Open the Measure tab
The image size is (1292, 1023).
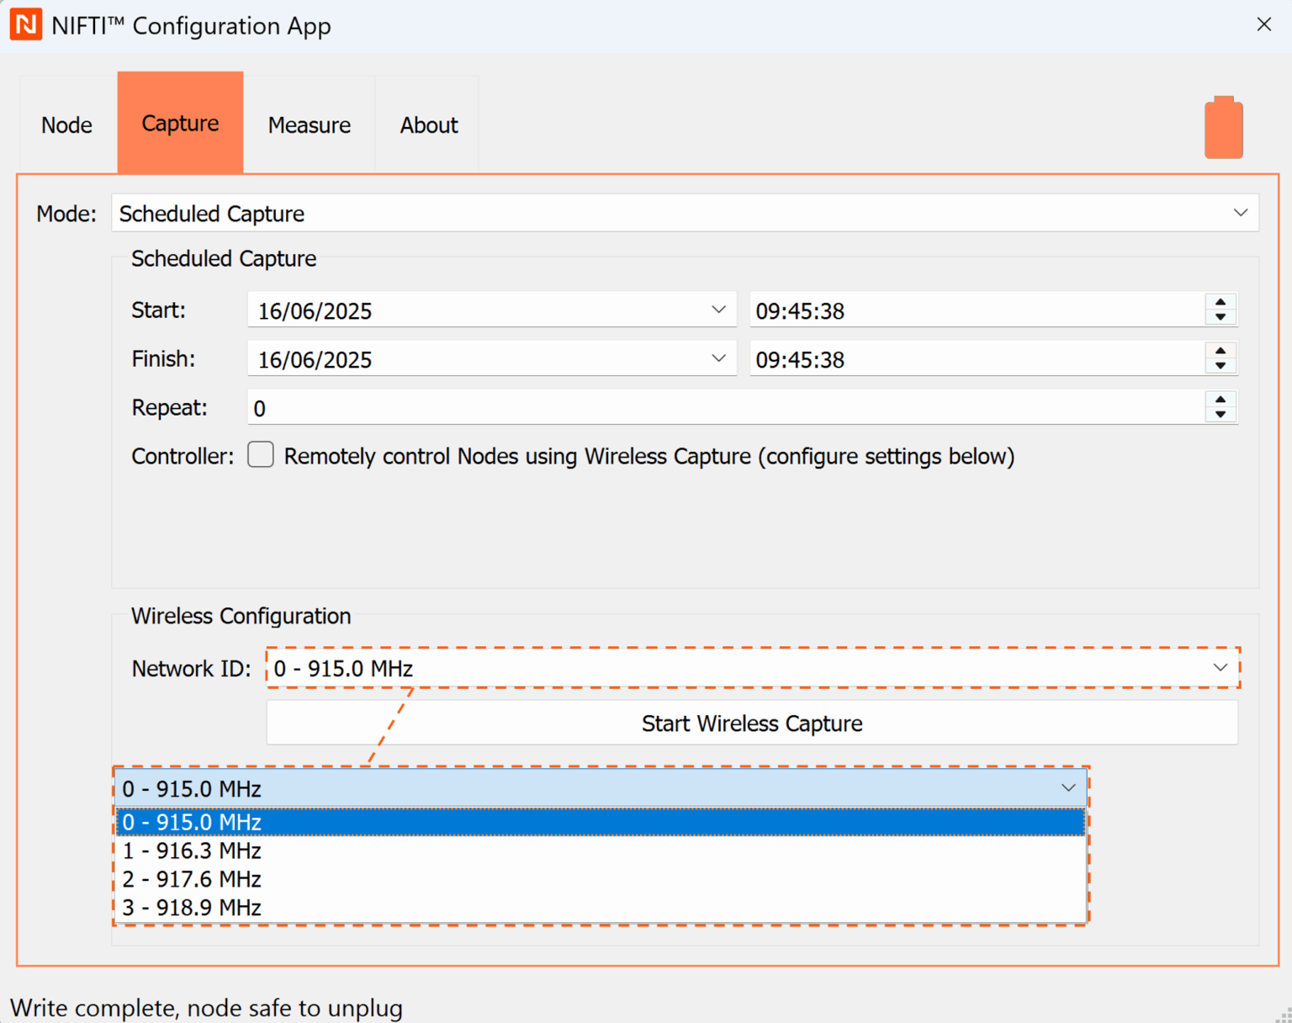coord(310,125)
